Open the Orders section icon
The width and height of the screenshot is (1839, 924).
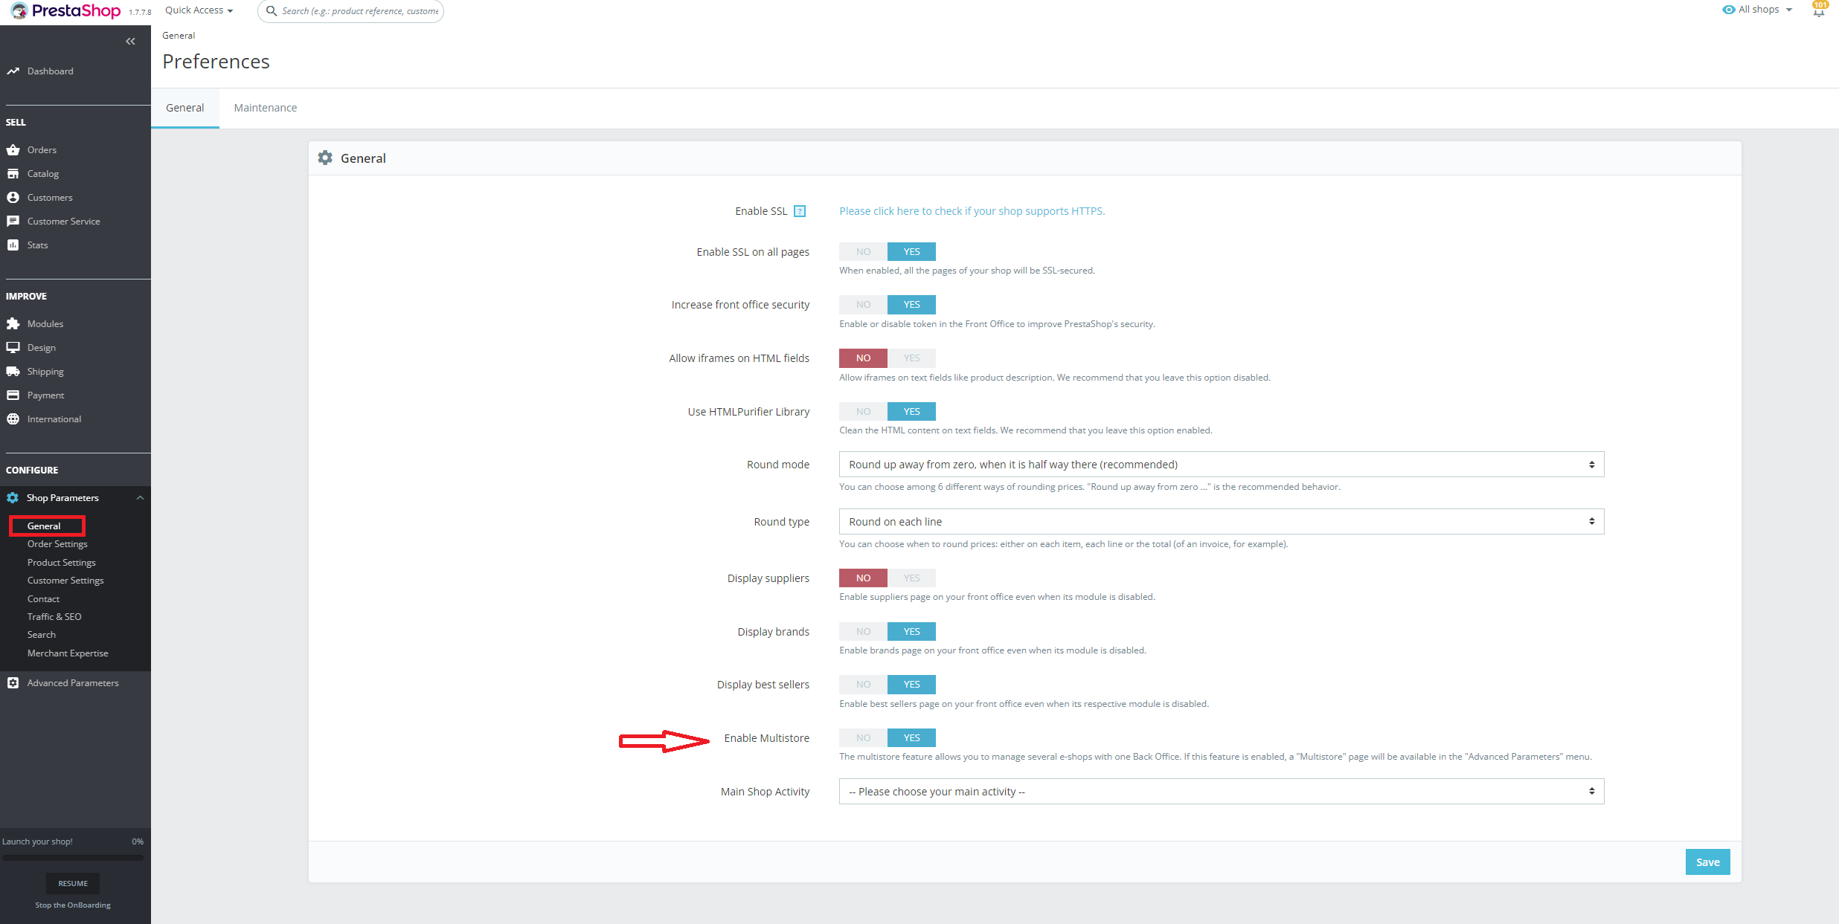click(15, 149)
